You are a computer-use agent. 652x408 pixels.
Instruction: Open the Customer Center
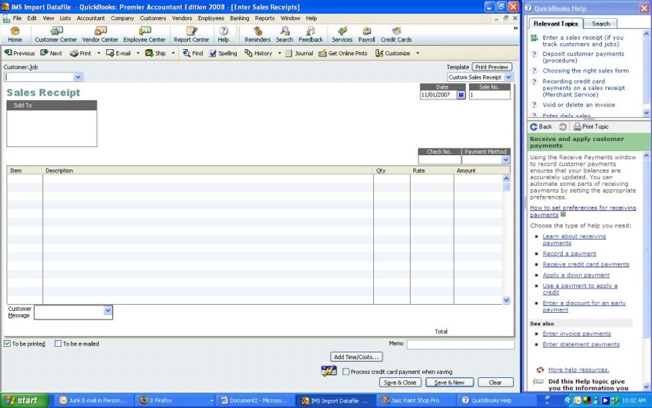[56, 35]
